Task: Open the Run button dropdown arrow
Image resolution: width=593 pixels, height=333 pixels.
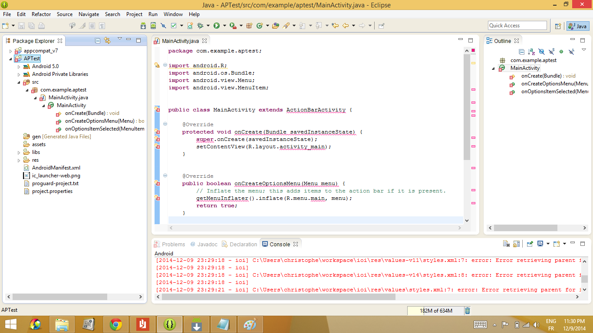Action: tap(224, 26)
